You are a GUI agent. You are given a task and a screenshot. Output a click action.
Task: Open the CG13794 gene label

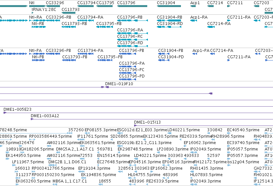point(86,3)
